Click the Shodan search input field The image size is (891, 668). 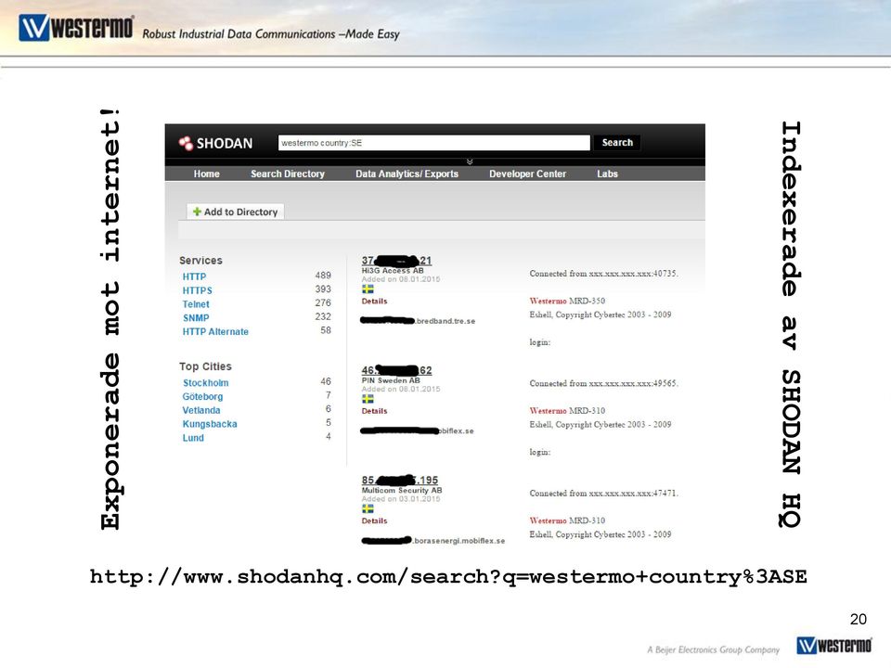pos(434,143)
